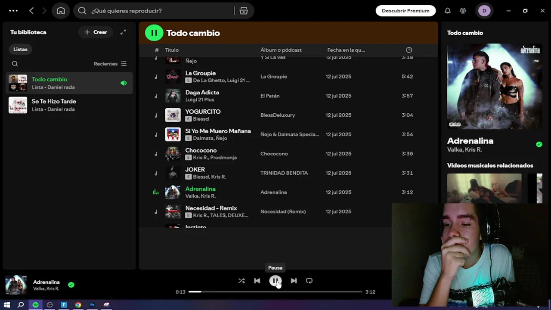Viewport: 551px width, 310px height.
Task: Open the user profile avatar D
Action: coord(484,11)
